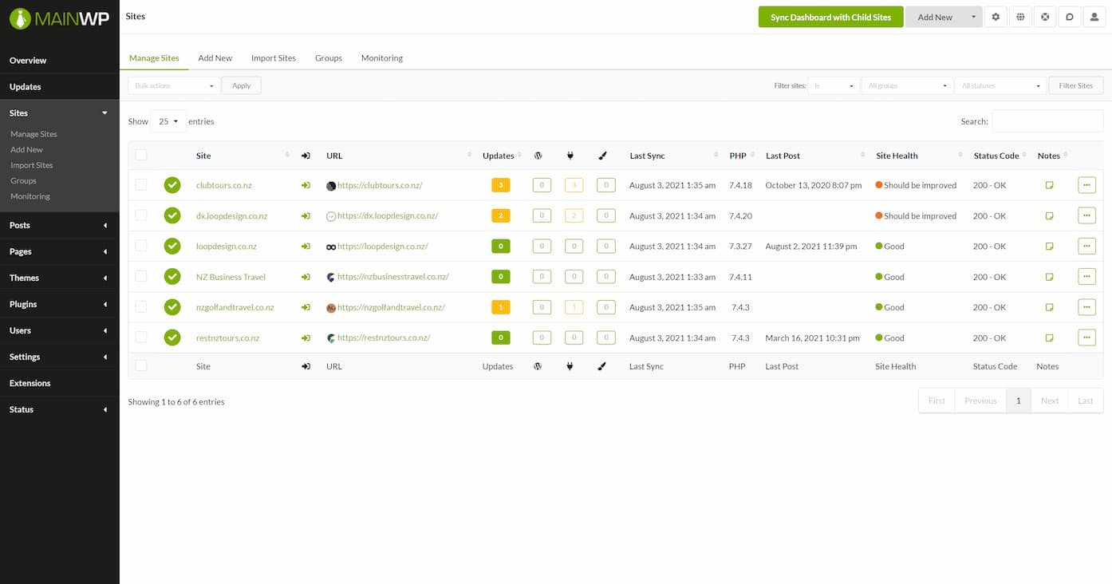Check the restnztours.co.nz row checkbox
This screenshot has width=1112, height=584.
(141, 337)
